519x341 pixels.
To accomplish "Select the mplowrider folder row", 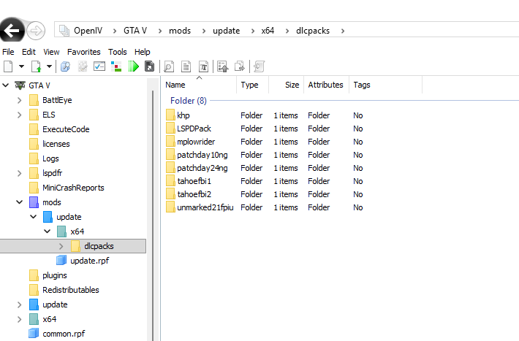I will pos(265,142).
